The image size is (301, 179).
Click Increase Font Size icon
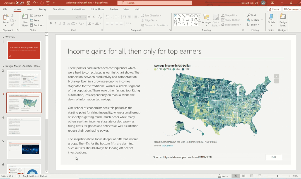90,17
